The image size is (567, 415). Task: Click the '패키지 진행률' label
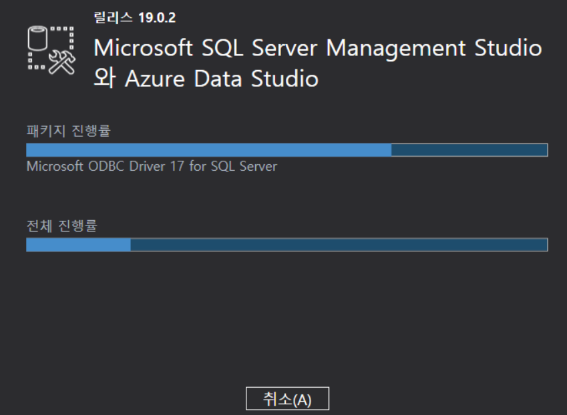(x=68, y=130)
